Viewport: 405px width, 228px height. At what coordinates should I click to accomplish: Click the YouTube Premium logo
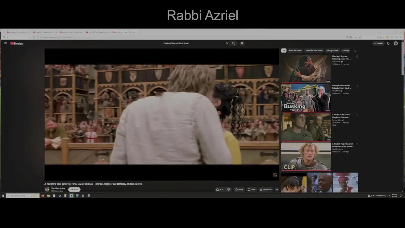17,43
